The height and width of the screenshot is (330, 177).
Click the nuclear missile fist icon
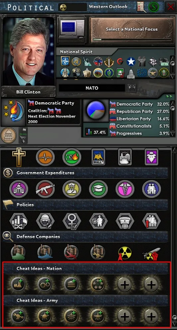(x=151, y=254)
